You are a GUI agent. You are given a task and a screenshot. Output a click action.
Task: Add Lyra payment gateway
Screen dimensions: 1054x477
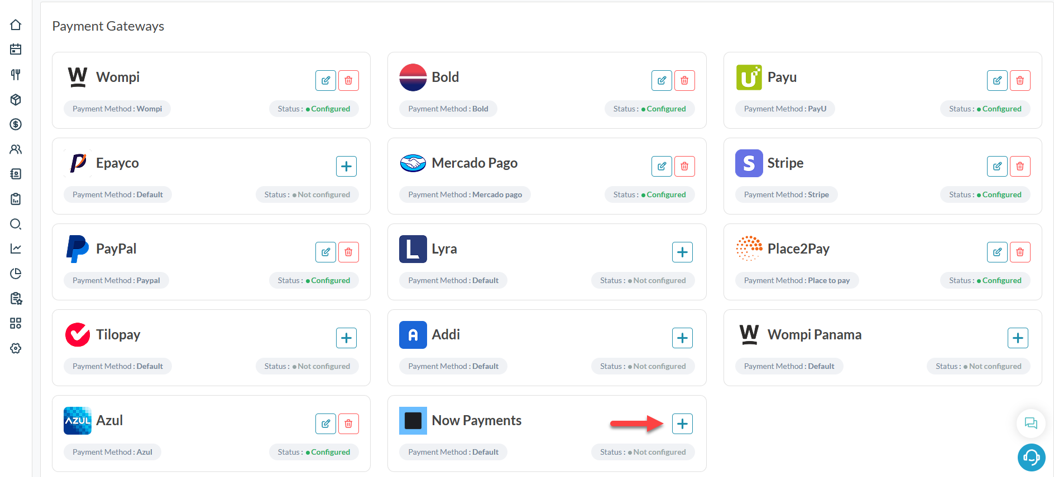[x=682, y=252]
